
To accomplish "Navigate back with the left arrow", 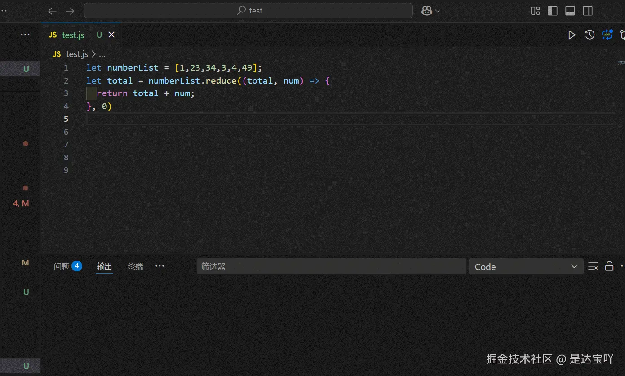I will pyautogui.click(x=52, y=10).
